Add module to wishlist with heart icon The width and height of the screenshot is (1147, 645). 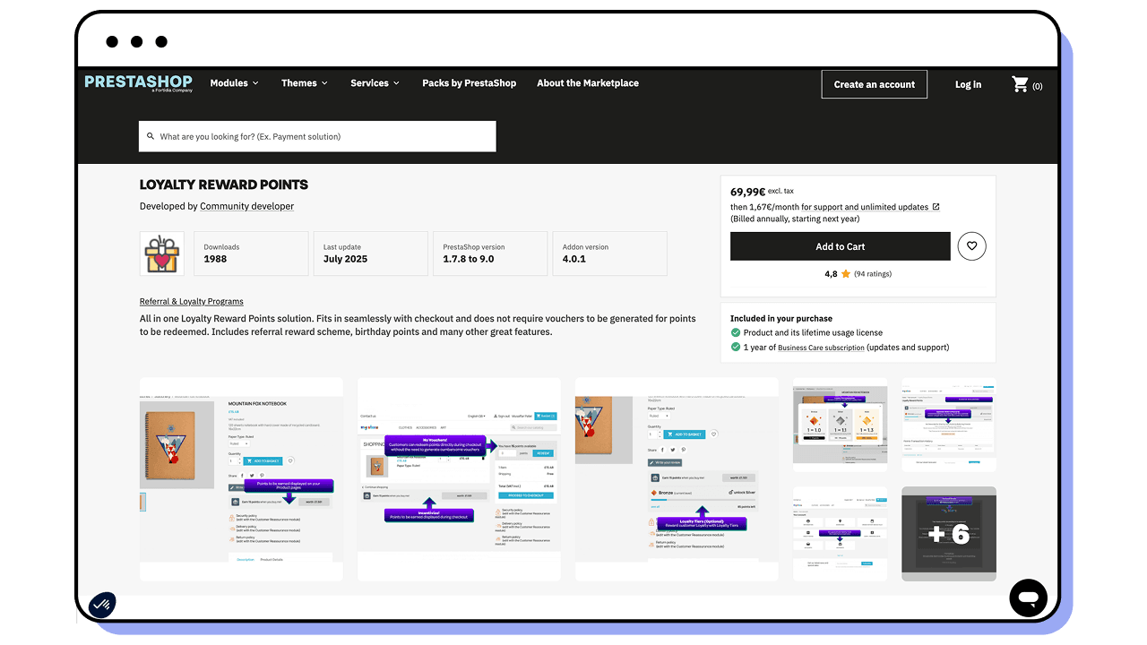pyautogui.click(x=971, y=246)
